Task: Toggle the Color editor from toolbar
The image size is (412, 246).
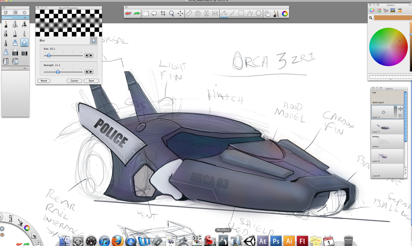Action: [x=285, y=14]
